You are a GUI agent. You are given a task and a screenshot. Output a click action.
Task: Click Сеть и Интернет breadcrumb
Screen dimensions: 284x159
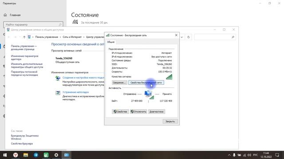[x=72, y=37]
